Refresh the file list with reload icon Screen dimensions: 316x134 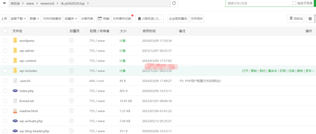[x=174, y=3]
